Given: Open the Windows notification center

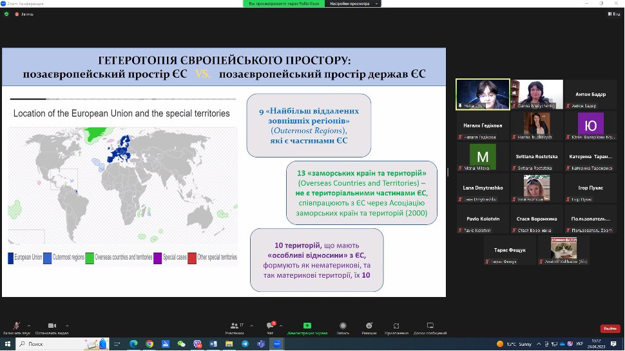Looking at the screenshot, I should point(614,344).
